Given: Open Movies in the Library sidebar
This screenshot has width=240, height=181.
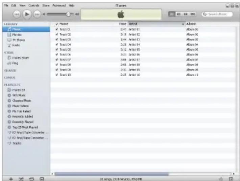Looking at the screenshot, I should pos(15,35).
